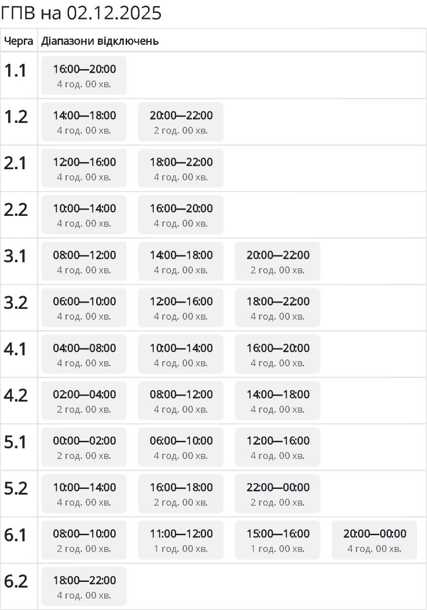The width and height of the screenshot is (427, 610).
Task: Click the "Черга" column header
Action: click(x=19, y=41)
